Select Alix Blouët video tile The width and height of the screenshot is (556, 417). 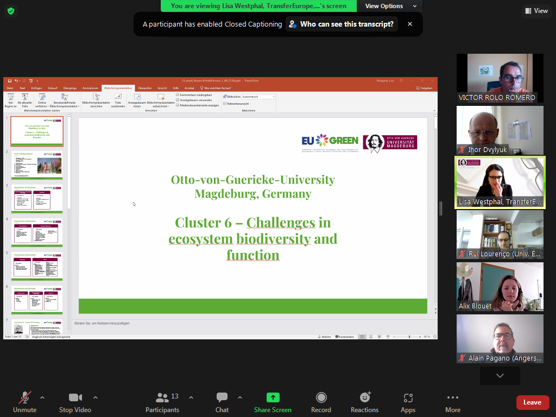(500, 287)
